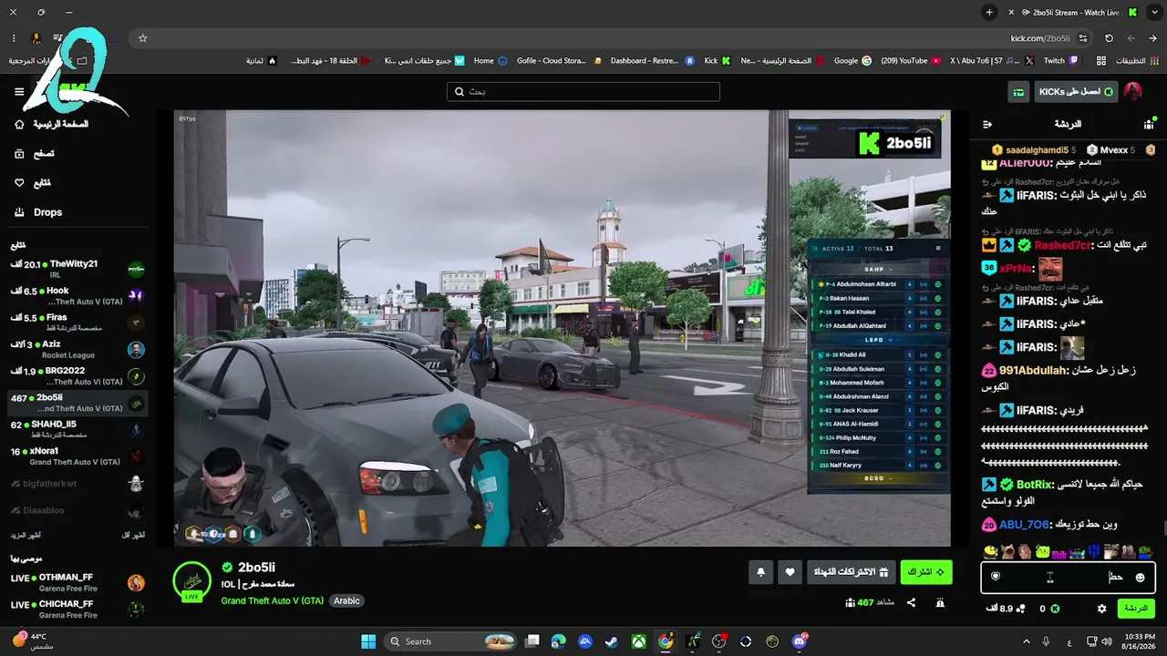Screen dimensions: 1167x656
Task: Click the green Subscribe button
Action: 926,572
